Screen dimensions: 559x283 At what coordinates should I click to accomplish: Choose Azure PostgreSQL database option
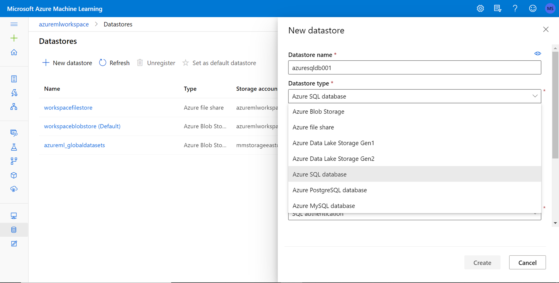330,190
